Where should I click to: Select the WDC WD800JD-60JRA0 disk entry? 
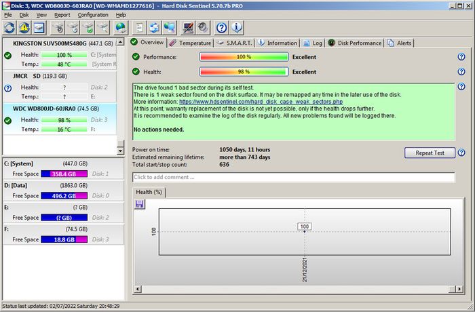(x=60, y=119)
